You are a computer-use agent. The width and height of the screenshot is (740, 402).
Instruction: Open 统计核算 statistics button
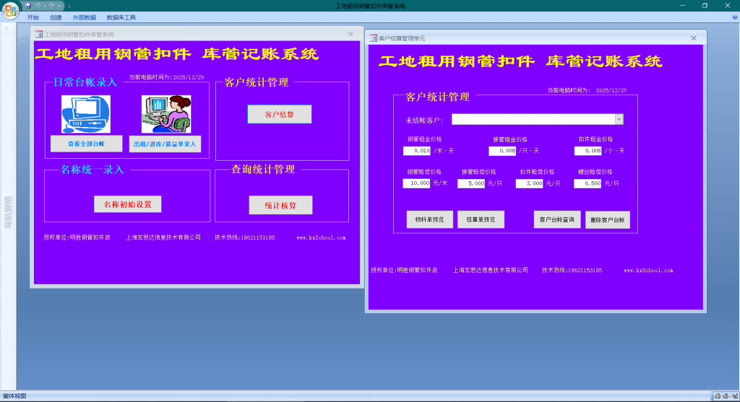[280, 206]
